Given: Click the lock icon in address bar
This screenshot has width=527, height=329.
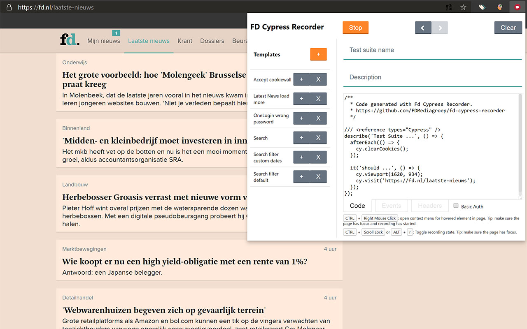Looking at the screenshot, I should tap(9, 7).
